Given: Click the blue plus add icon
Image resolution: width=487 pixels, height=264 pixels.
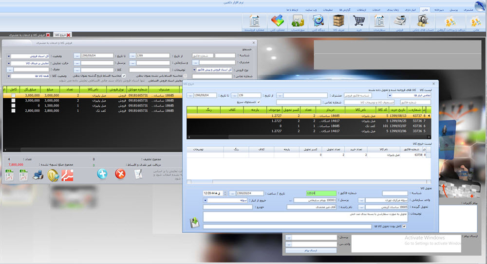Looking at the screenshot, I should pyautogui.click(x=102, y=174).
